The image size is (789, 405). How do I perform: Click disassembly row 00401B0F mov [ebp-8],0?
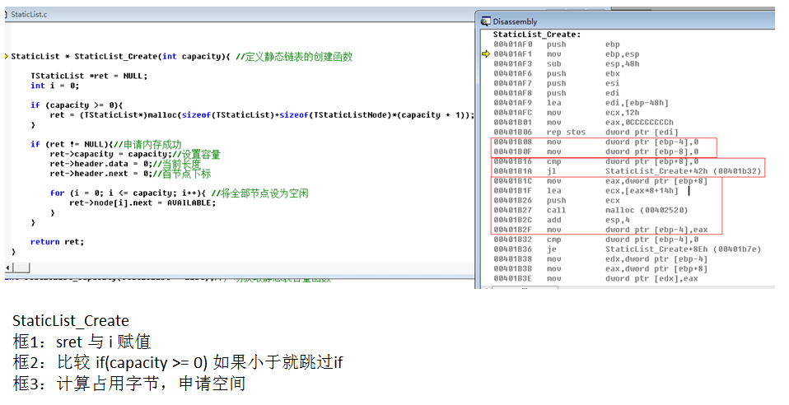(596, 151)
